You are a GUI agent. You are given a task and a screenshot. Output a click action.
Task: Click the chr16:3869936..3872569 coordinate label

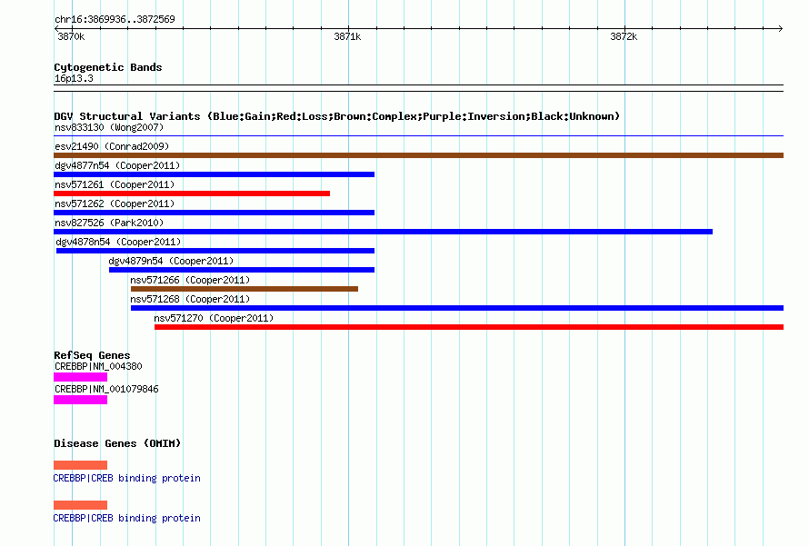click(115, 19)
